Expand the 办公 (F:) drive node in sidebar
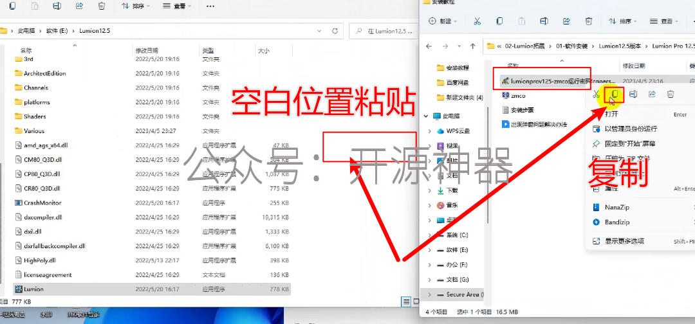This screenshot has height=324, width=695. coord(429,265)
